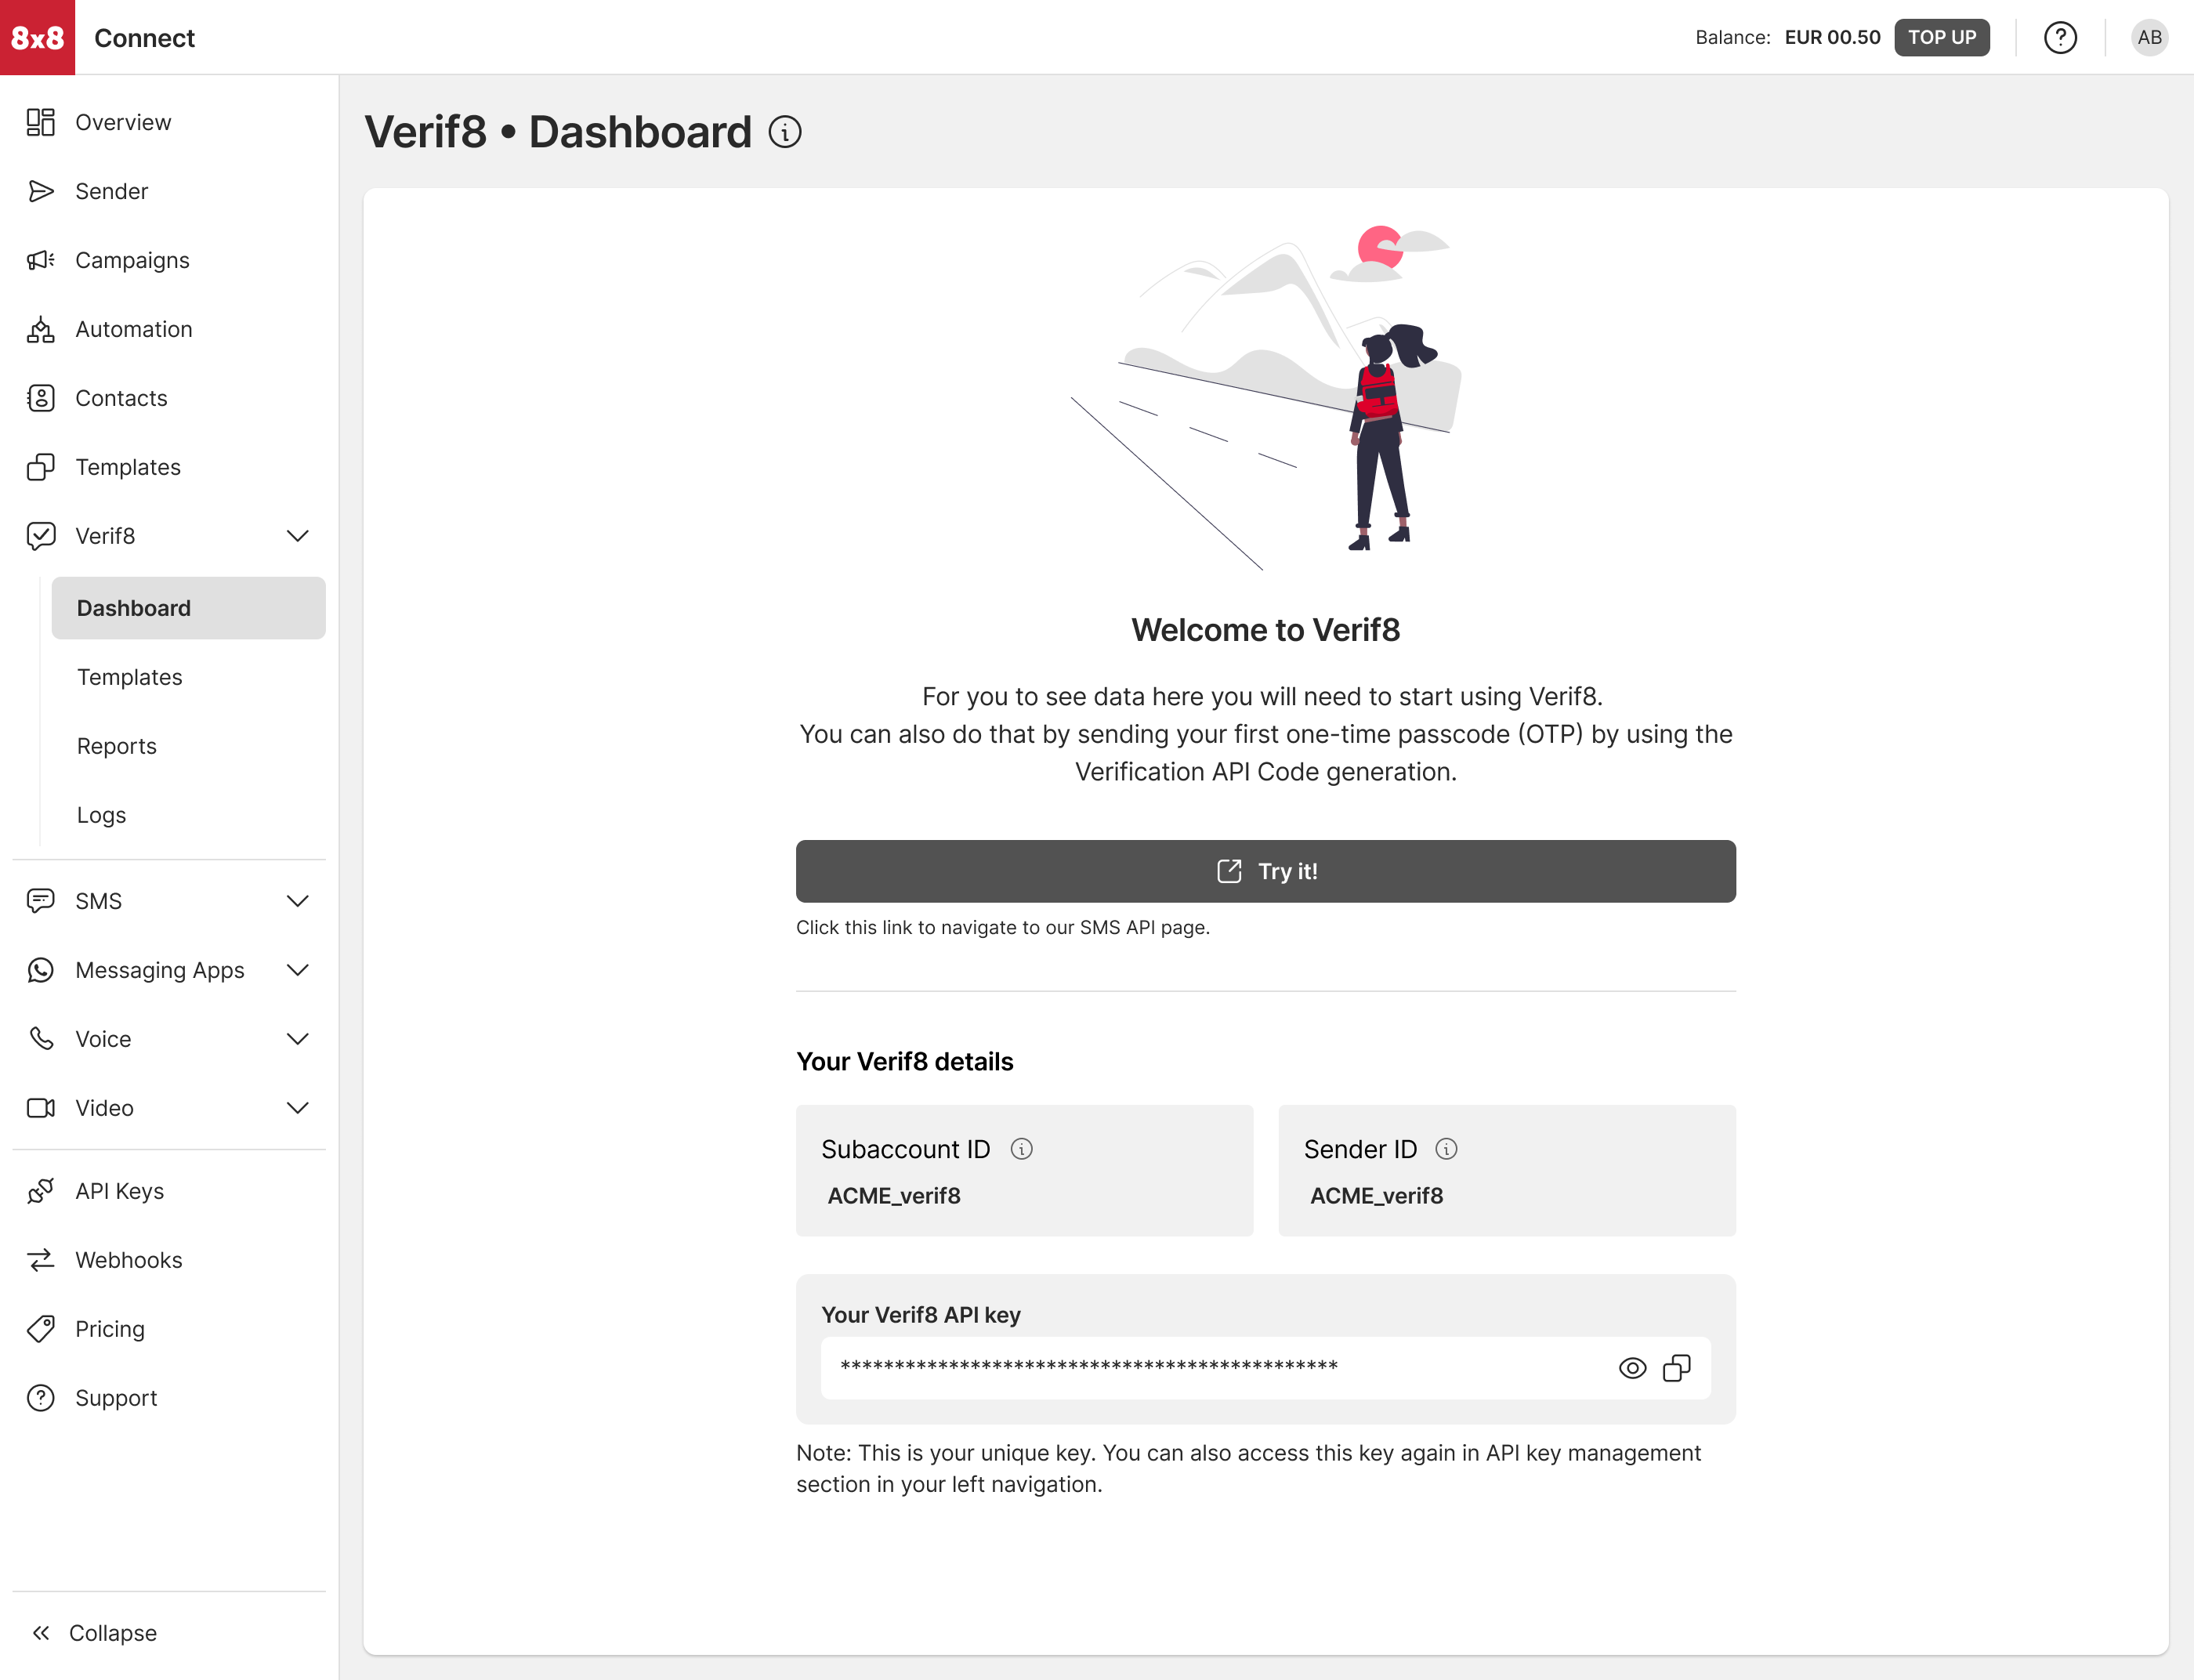This screenshot has width=2194, height=1680.
Task: Expand the SMS section
Action: (297, 900)
